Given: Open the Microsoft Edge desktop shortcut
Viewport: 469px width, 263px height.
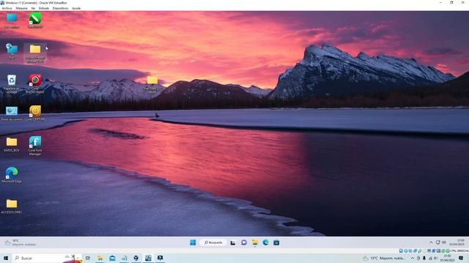Looking at the screenshot, I should pyautogui.click(x=12, y=175).
